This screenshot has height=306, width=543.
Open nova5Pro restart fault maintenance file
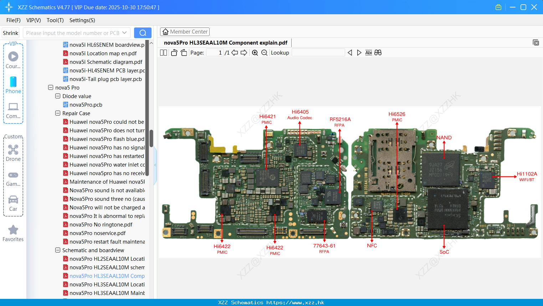[x=104, y=241]
